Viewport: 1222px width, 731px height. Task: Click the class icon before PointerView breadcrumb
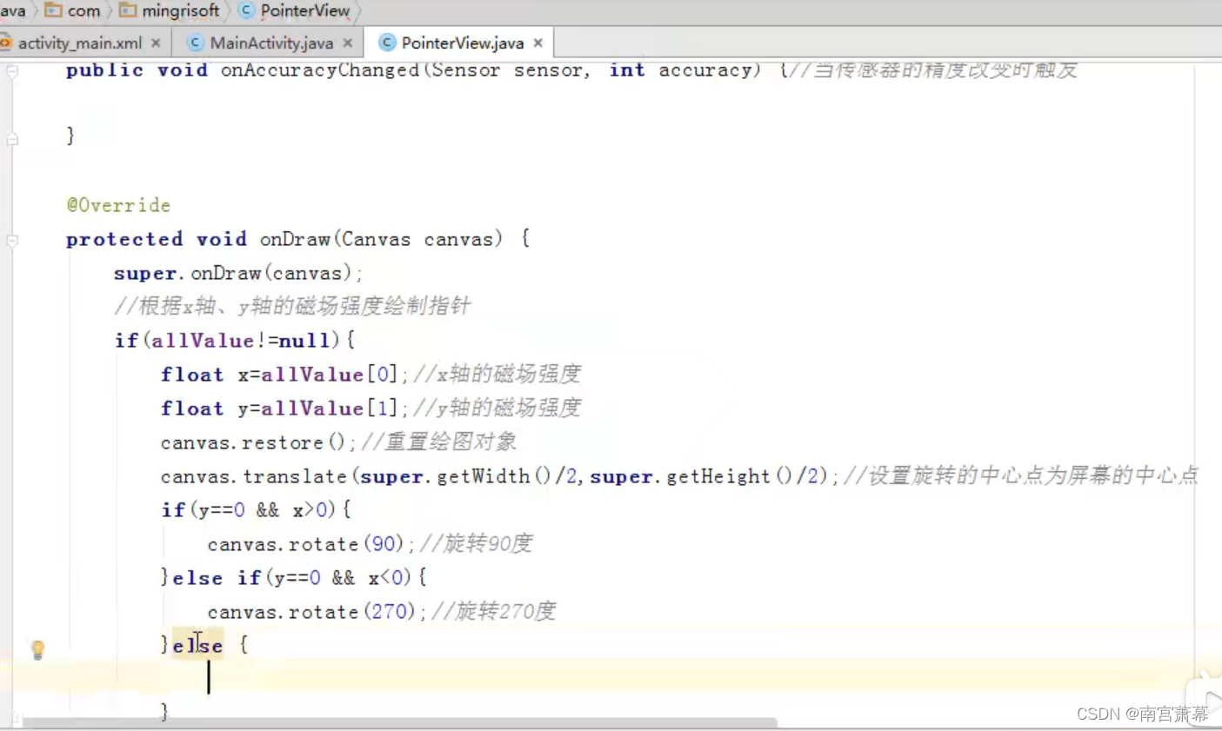[246, 10]
